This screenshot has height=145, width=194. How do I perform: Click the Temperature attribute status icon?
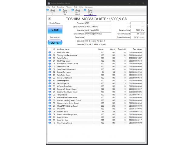click(x=50, y=95)
